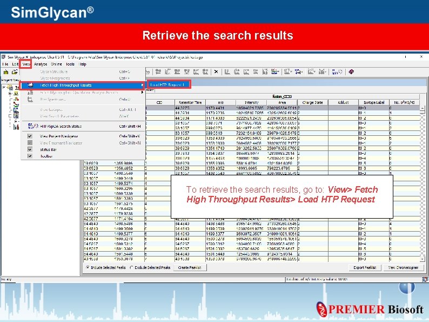The width and height of the screenshot is (429, 322).
Task: Click the Isotope Label column header
Action: pyautogui.click(x=374, y=102)
